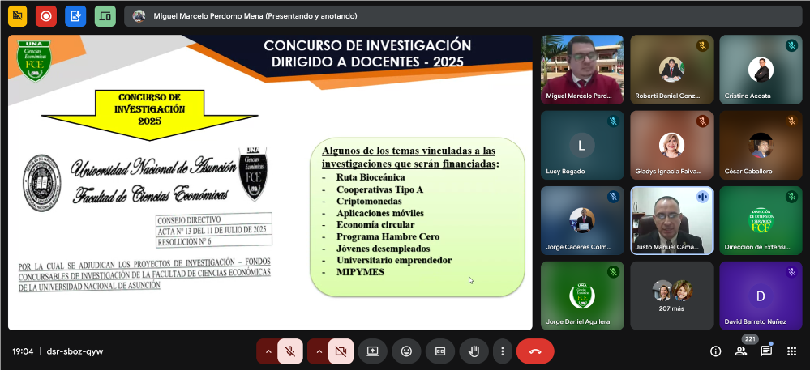Click muted mic icon on Roberti Daniel tile
Viewport: 810px width, 370px height.
point(702,45)
